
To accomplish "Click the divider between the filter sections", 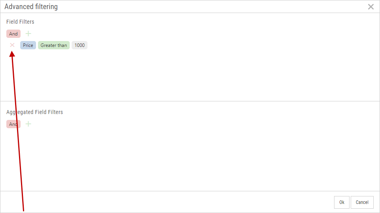I will click(190, 101).
